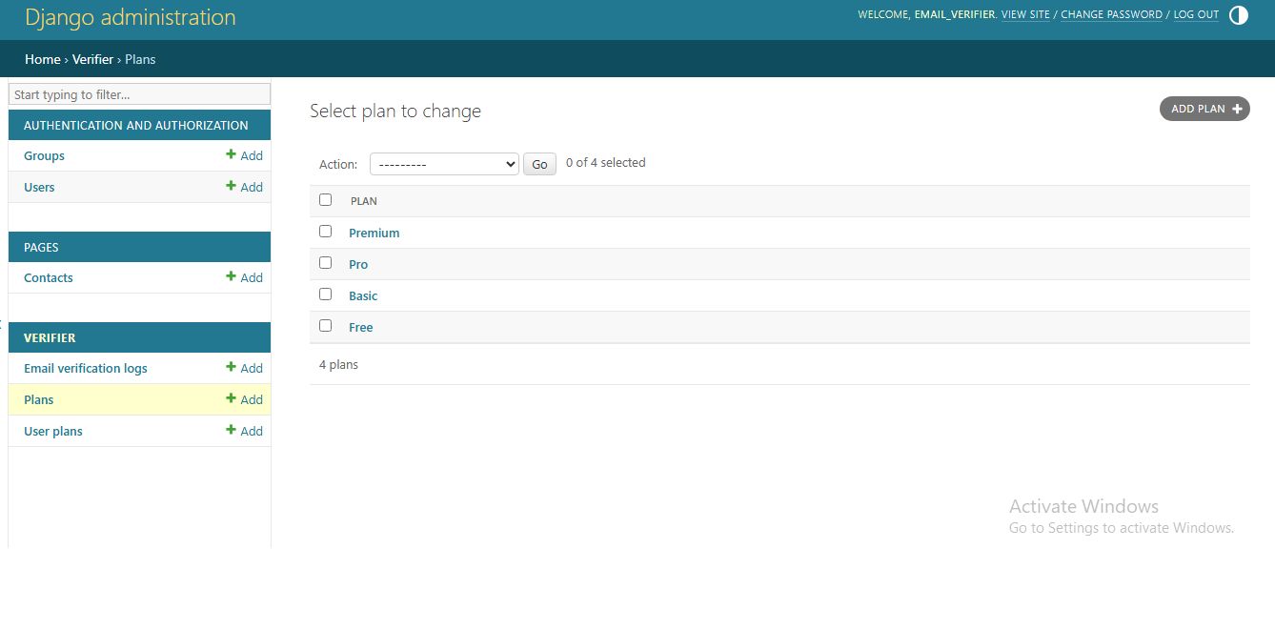Image resolution: width=1275 pixels, height=630 pixels.
Task: Click the plus icon beside Contacts Add
Action: (231, 276)
